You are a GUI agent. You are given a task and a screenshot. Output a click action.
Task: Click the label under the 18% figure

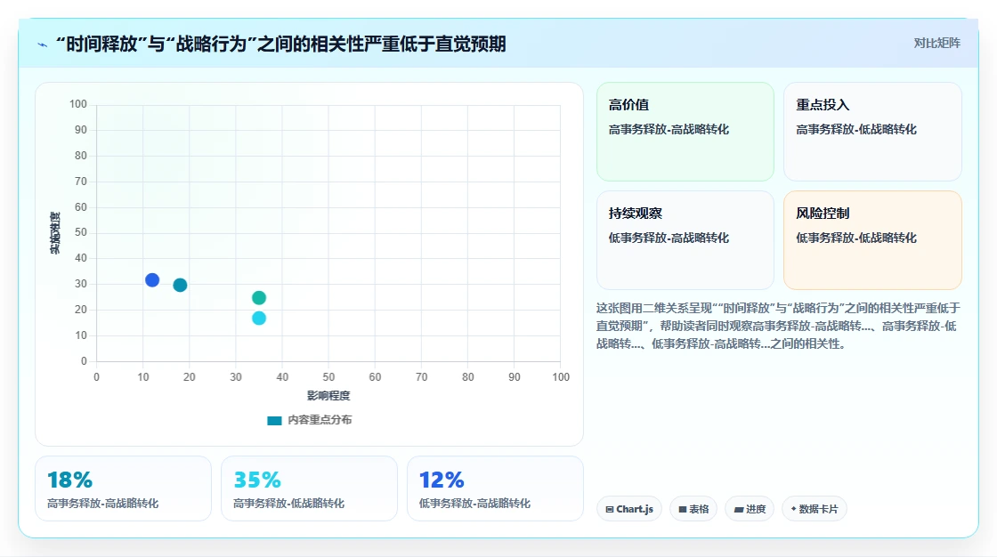tap(103, 504)
